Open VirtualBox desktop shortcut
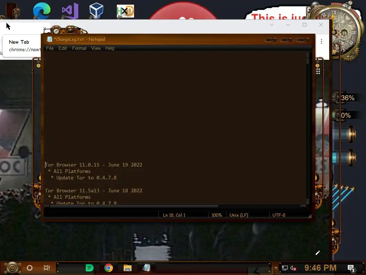Viewport: 366px width, 275px height. [x=96, y=10]
